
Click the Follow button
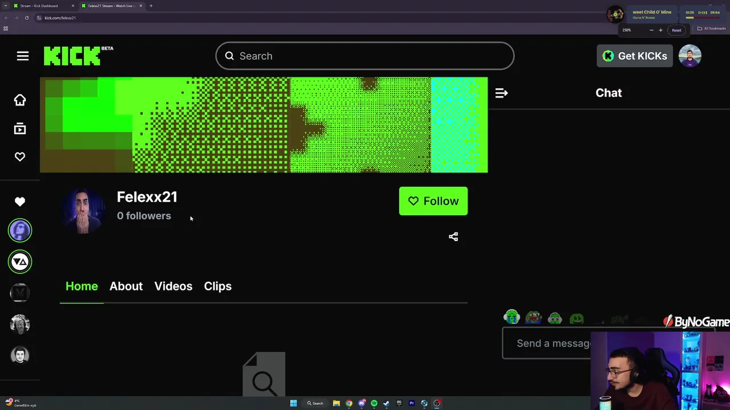coord(433,201)
